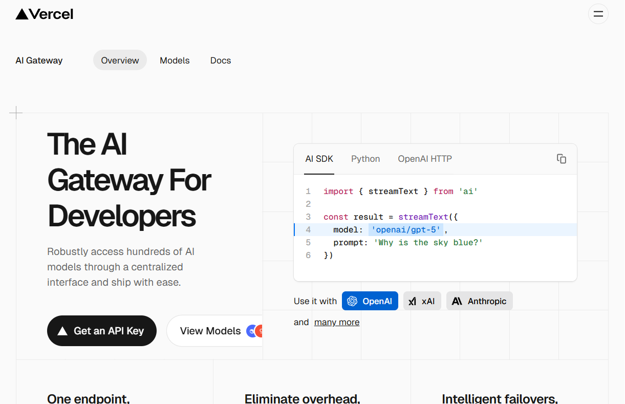Viewport: 625px width, 404px height.
Task: Click the Anthropic logo icon
Action: point(457,301)
